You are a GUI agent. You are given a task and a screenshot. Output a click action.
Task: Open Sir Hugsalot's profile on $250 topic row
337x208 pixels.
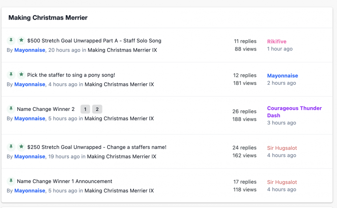[282, 148]
